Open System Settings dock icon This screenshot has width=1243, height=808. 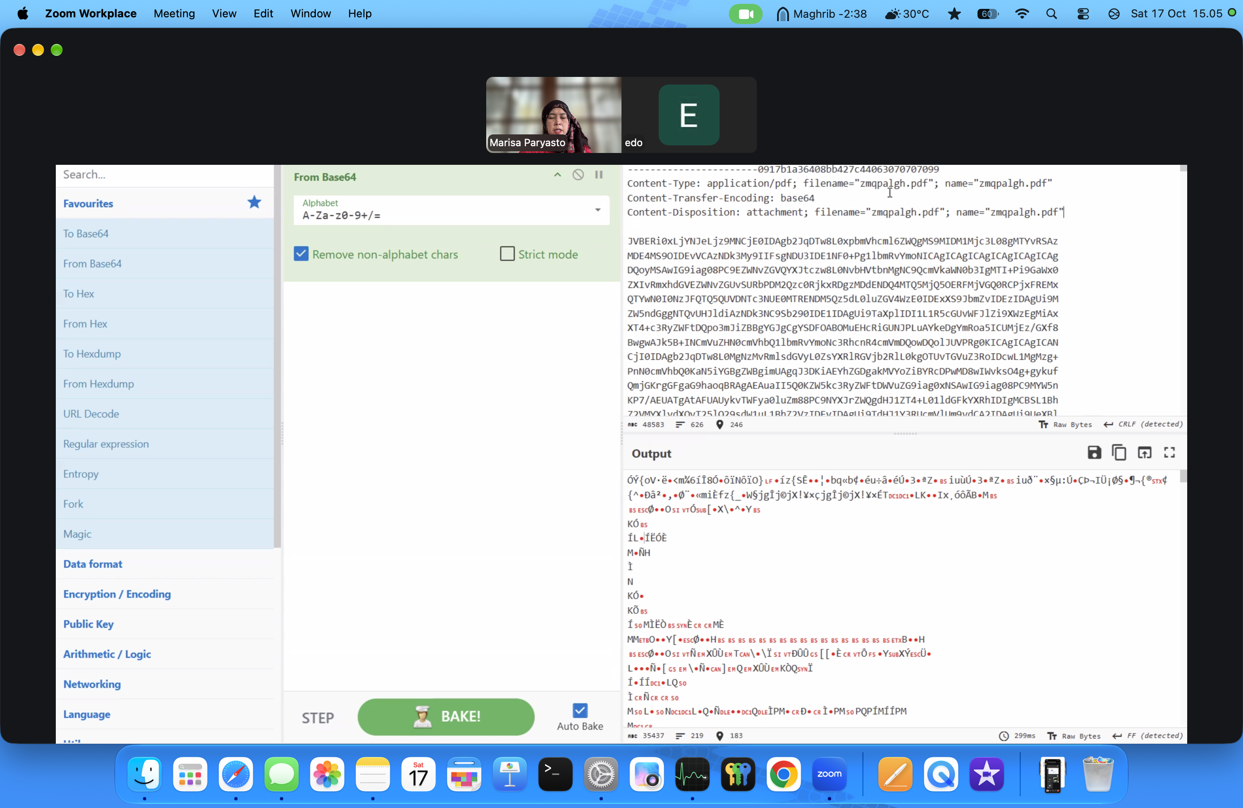[601, 774]
